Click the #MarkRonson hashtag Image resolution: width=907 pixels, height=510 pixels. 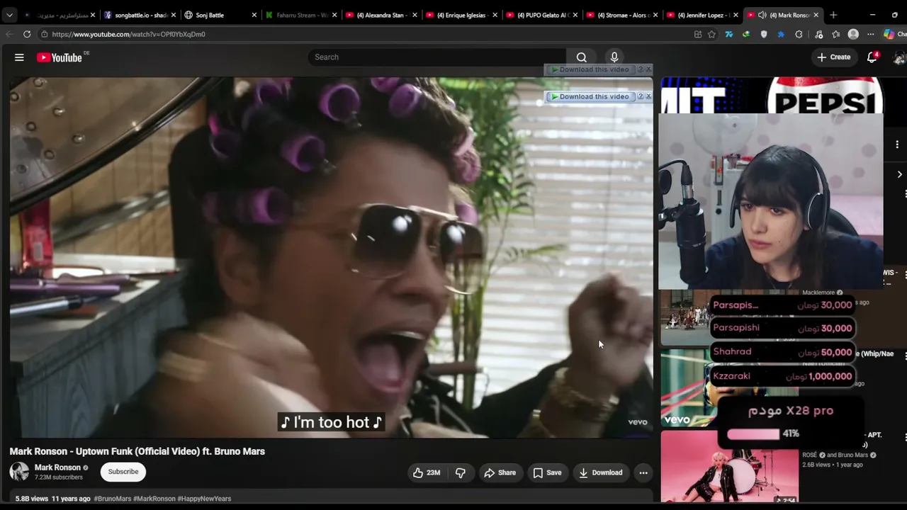point(154,499)
